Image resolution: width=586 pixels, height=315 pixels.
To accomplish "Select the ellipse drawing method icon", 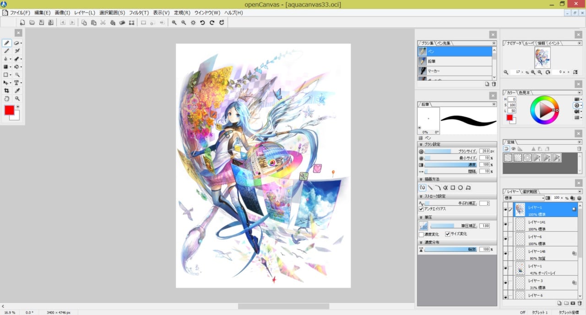I will 461,188.
